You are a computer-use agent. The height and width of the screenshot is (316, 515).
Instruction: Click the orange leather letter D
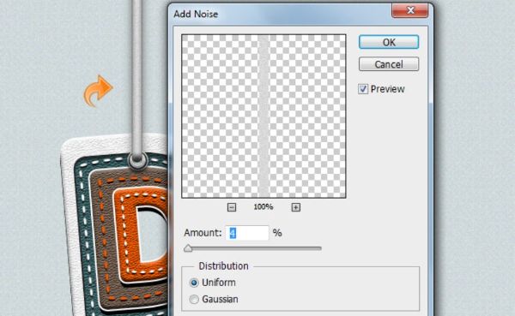point(142,236)
